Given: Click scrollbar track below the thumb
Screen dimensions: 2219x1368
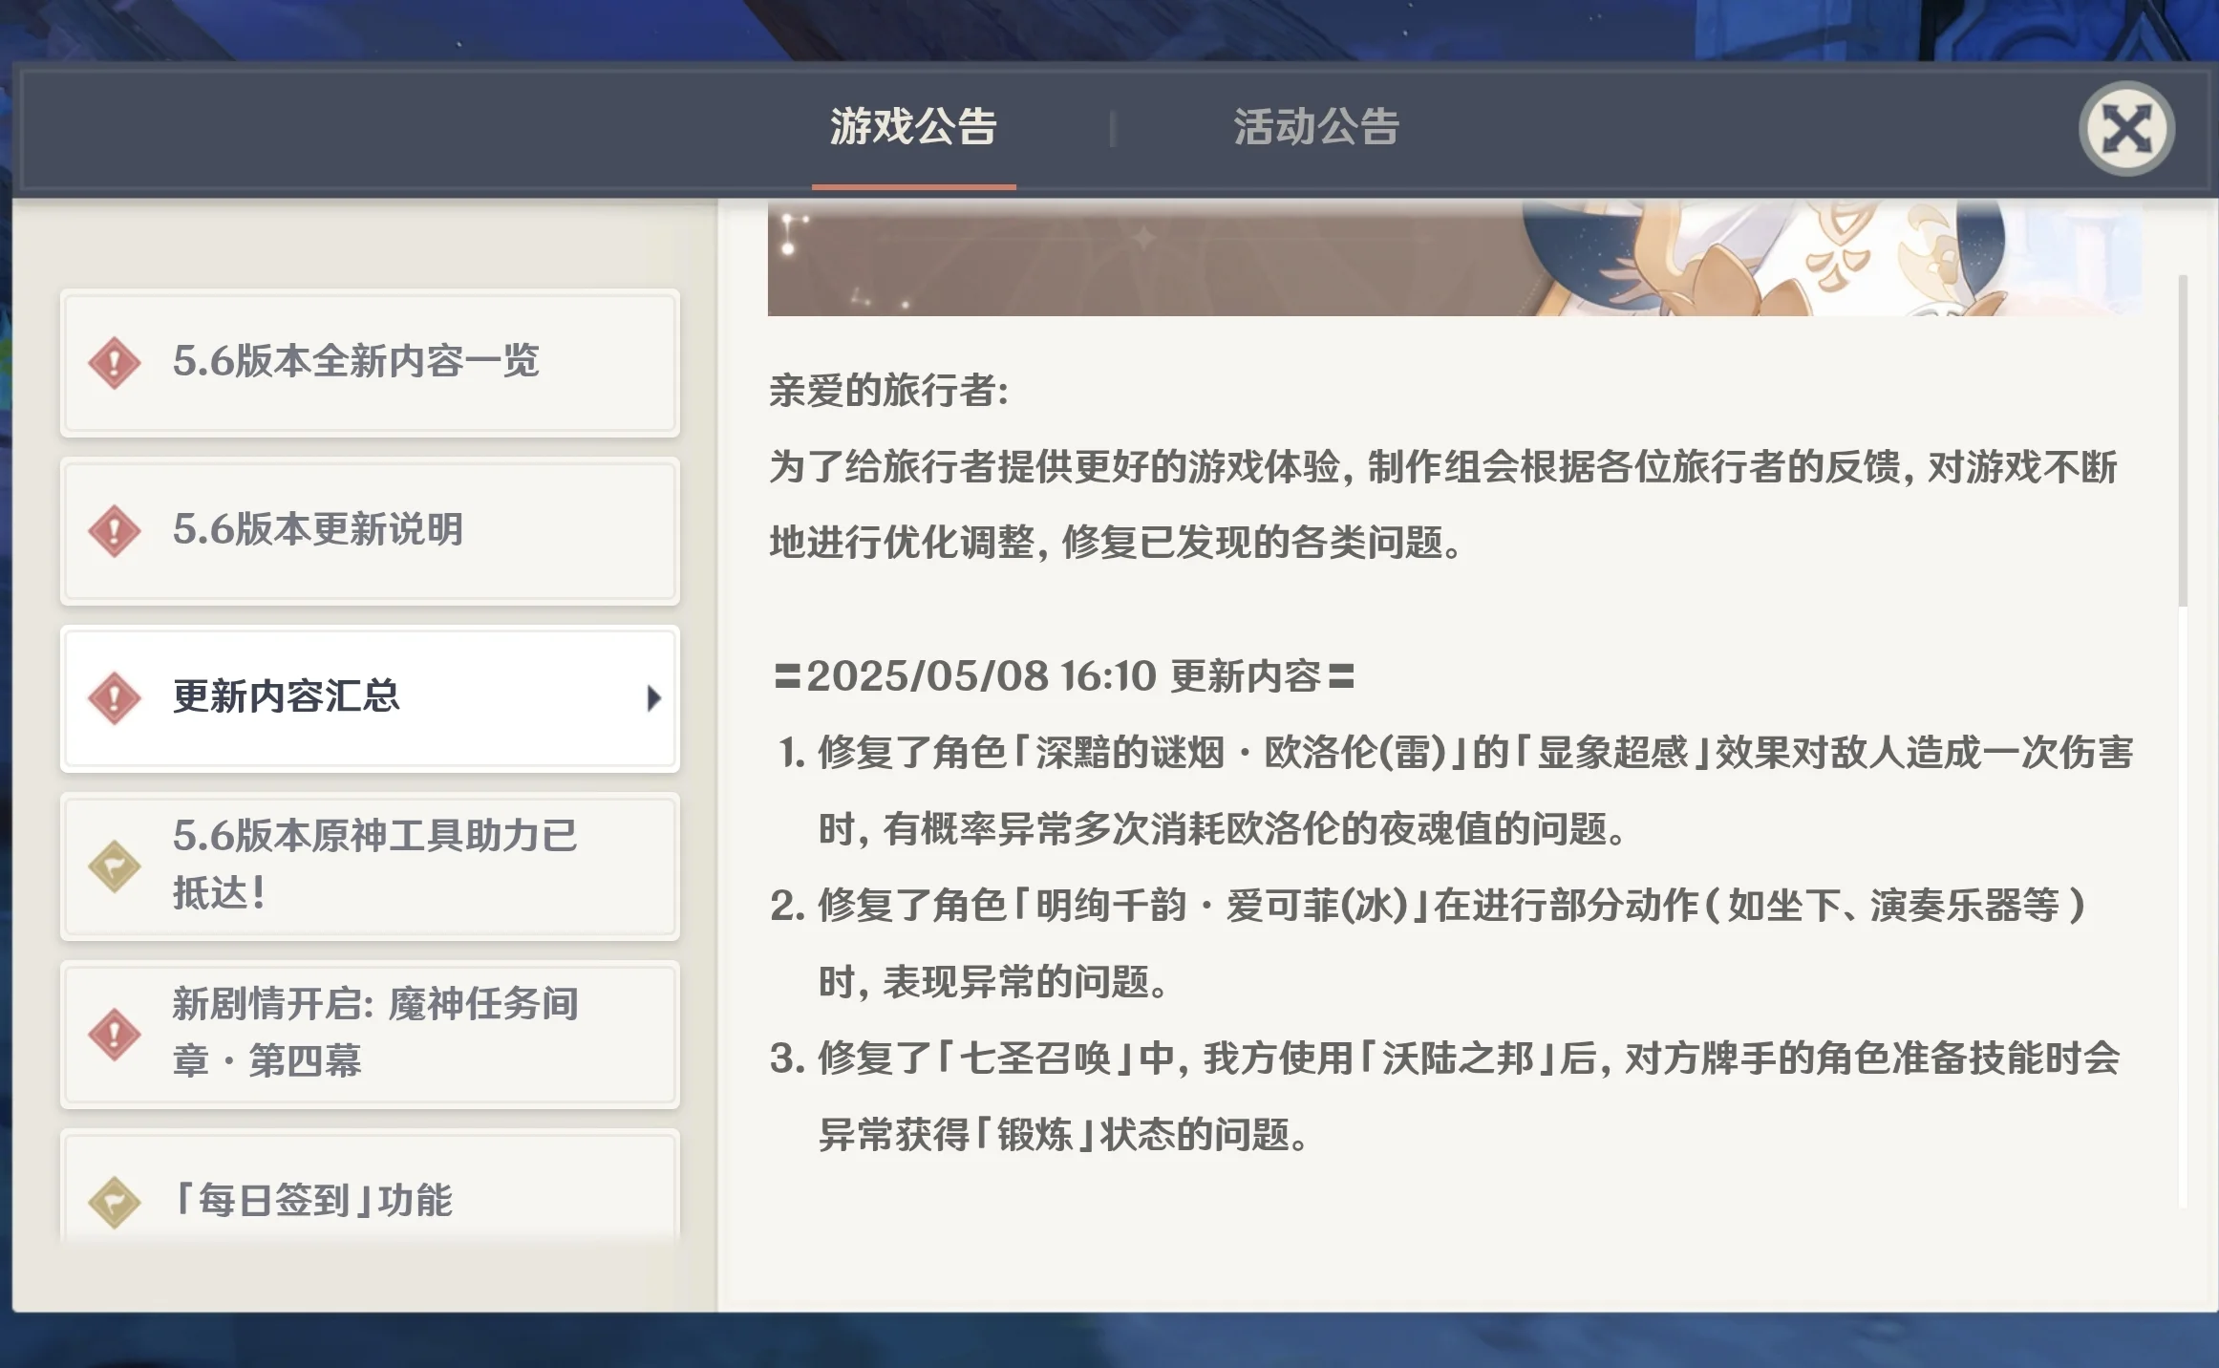Looking at the screenshot, I should 2183,908.
